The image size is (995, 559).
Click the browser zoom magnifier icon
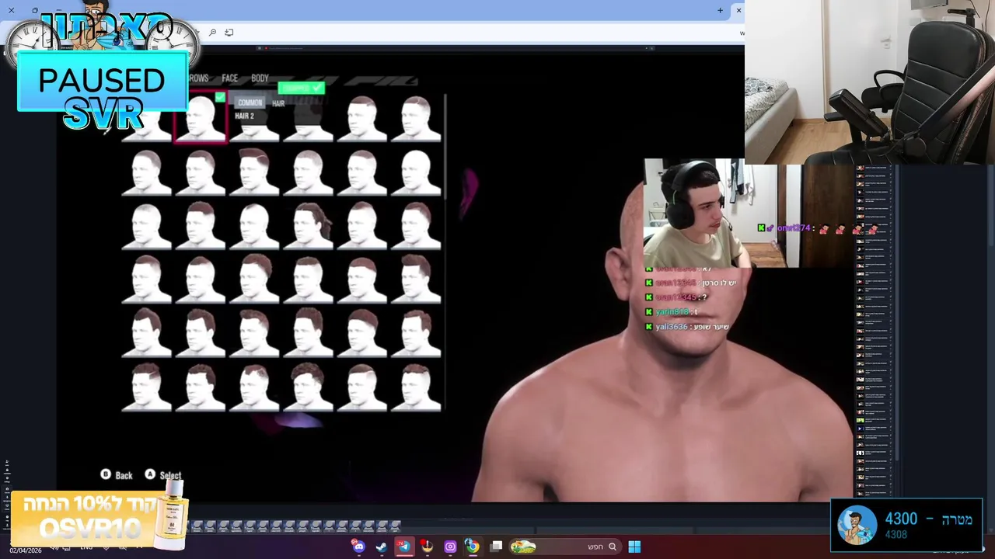[212, 33]
